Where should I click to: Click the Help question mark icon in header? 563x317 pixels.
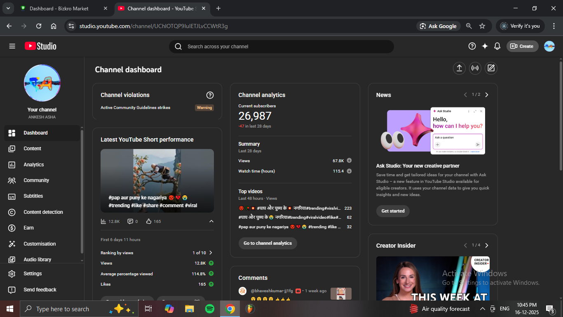472,46
